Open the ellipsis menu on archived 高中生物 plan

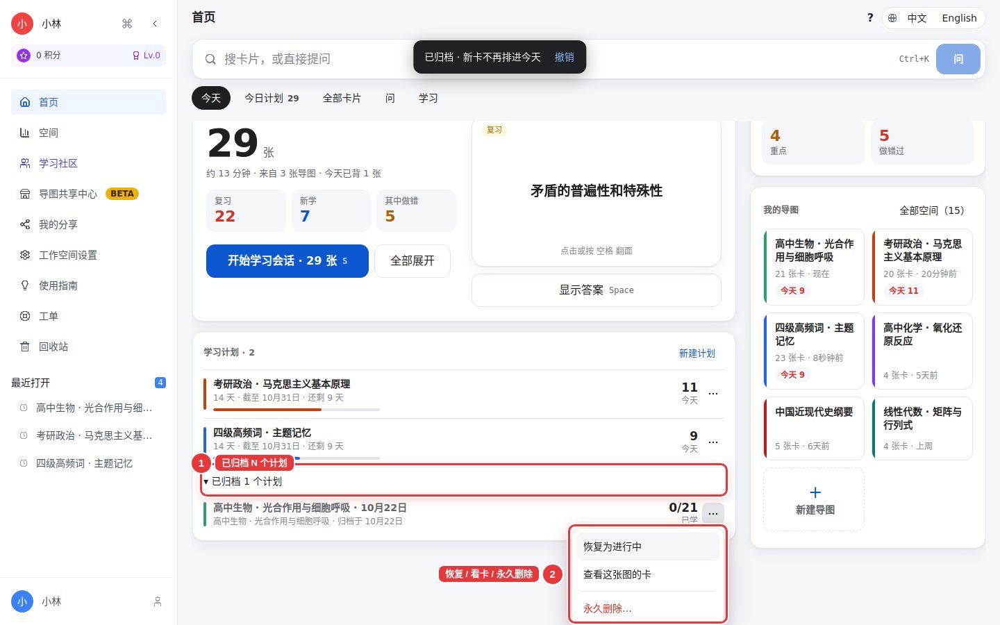713,513
